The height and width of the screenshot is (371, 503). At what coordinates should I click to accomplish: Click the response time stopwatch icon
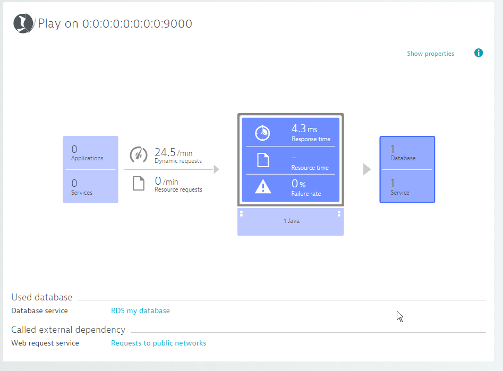[262, 133]
